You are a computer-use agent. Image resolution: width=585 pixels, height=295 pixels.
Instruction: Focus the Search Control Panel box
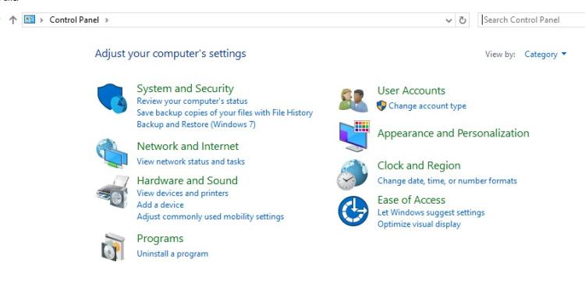point(532,20)
